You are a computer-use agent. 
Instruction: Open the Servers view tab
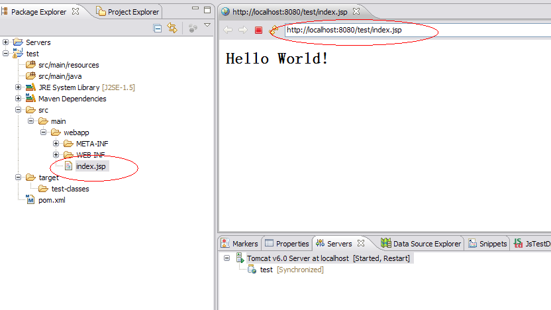point(334,243)
